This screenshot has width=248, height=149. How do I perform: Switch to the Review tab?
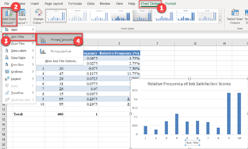pos(105,4)
